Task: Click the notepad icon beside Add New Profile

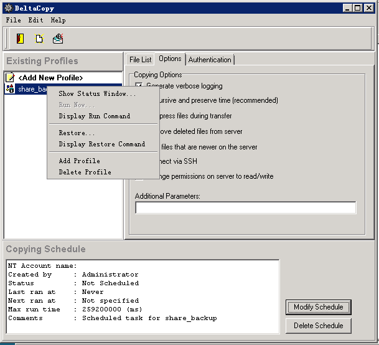Action: click(x=10, y=78)
